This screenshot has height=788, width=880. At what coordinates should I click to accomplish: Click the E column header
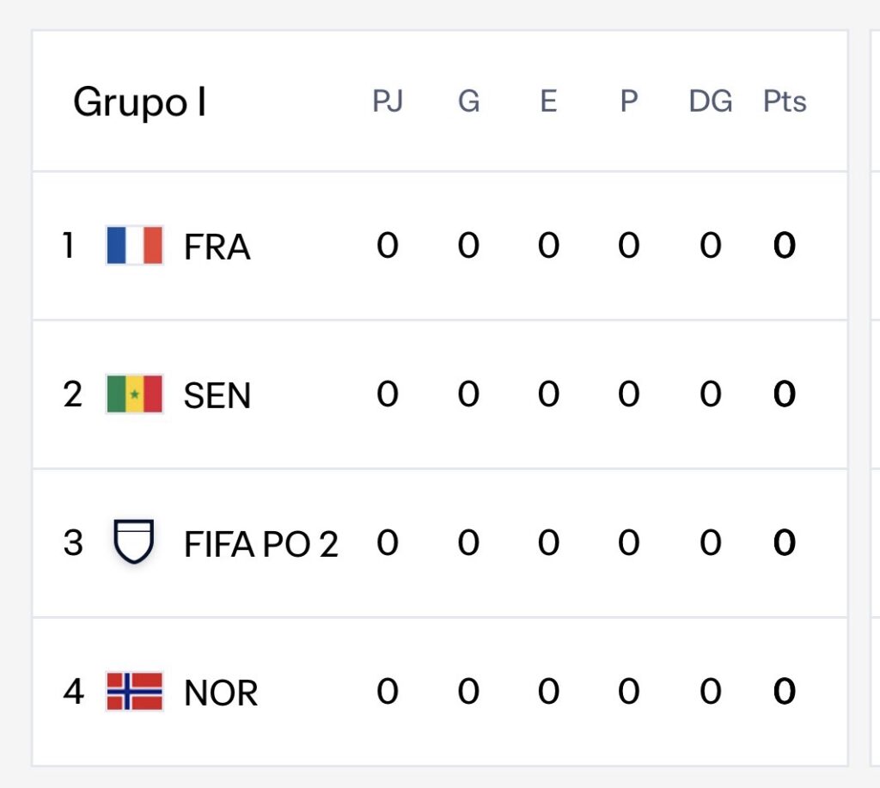[548, 101]
